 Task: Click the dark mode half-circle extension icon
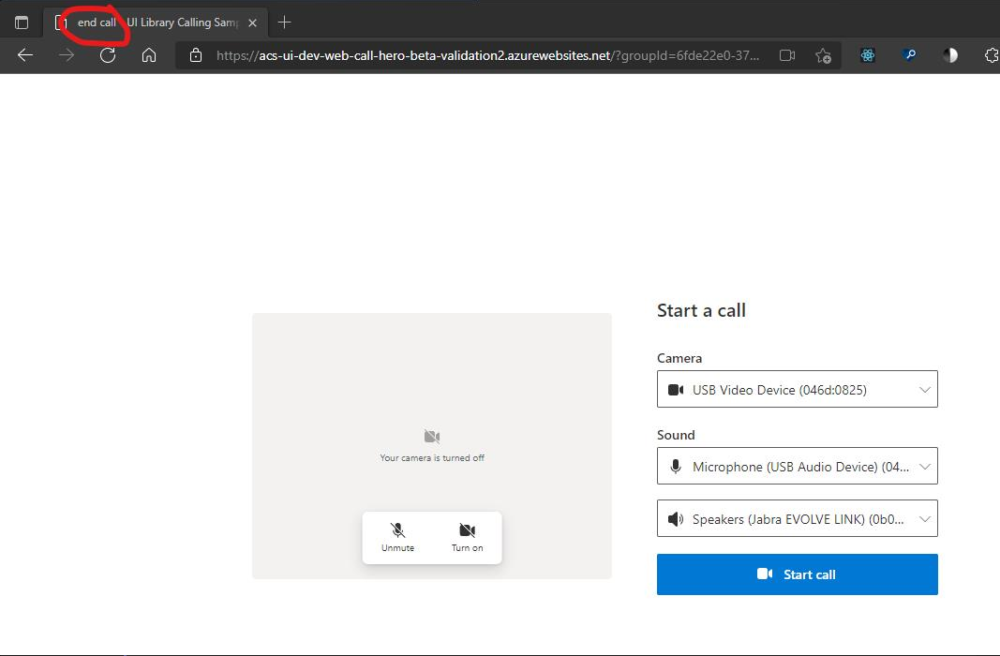[950, 55]
